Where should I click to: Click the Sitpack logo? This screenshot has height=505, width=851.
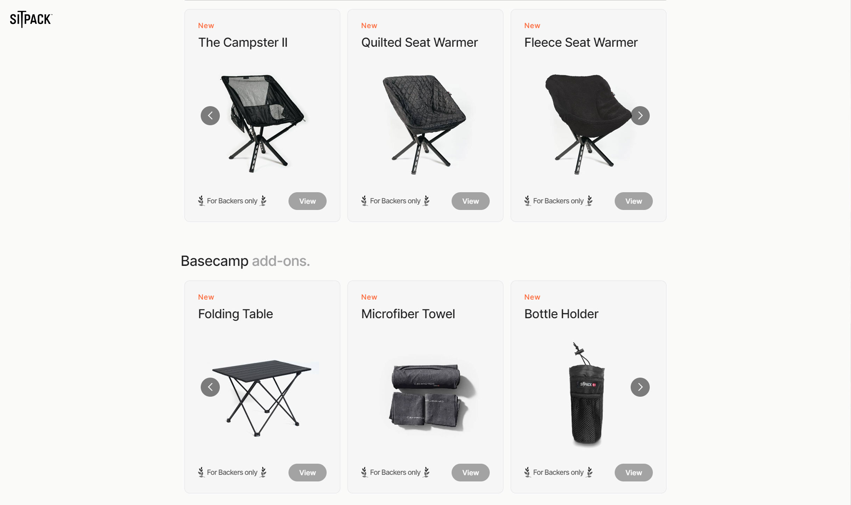[31, 19]
